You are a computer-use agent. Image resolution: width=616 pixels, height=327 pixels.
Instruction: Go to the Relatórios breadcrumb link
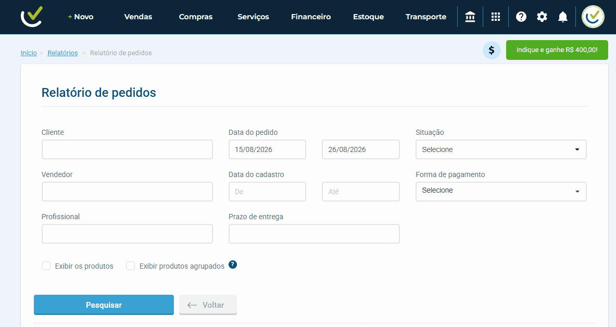point(62,53)
